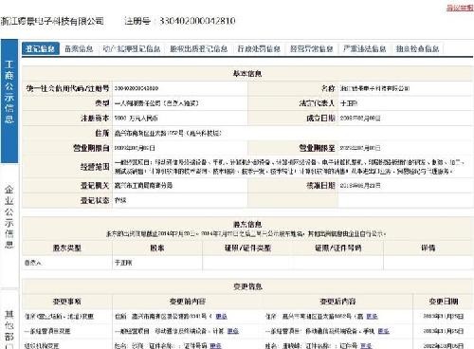Click the 变更日期 cell of 住所 row
The image size is (474, 349).
(444, 316)
